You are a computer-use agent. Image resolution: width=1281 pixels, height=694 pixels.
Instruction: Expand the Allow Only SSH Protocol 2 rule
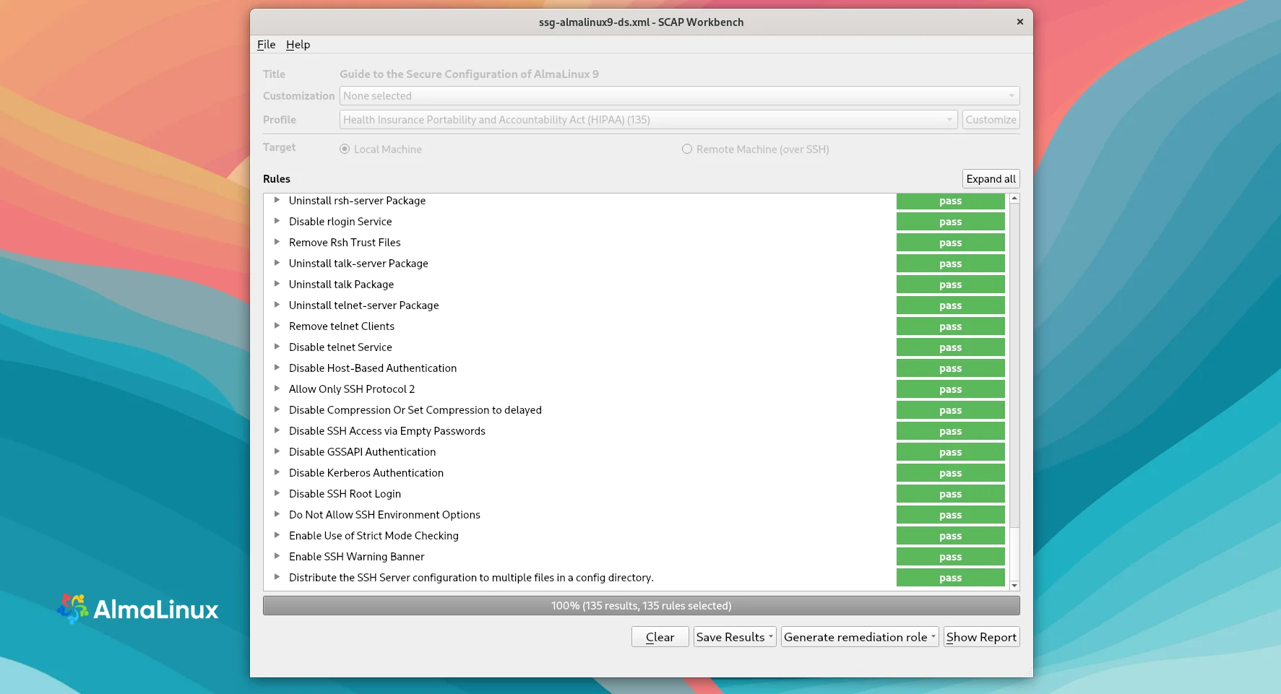[277, 389]
